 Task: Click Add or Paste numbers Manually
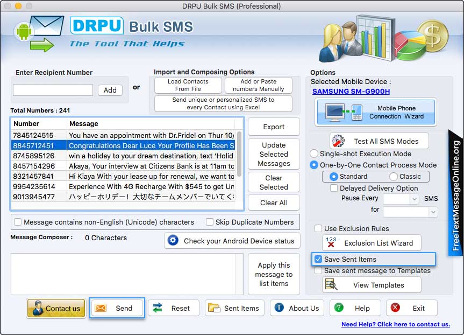[x=258, y=85]
